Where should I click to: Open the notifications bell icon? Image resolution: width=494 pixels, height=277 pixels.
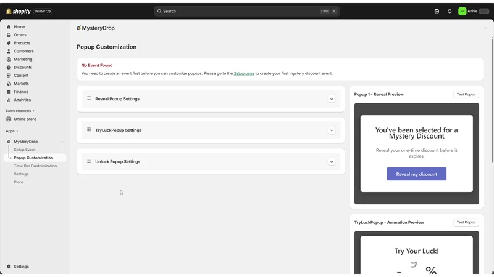pos(450,11)
